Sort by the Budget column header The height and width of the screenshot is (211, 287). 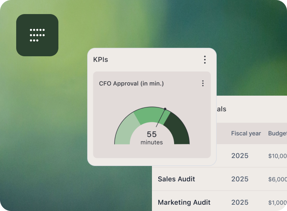point(277,133)
